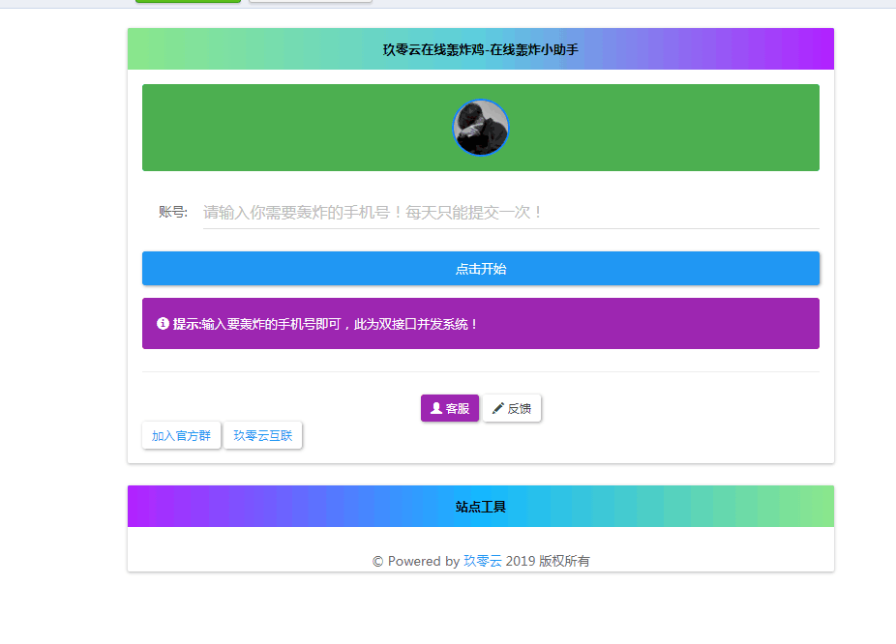
Task: Open the 加入官方群 join group link
Action: (181, 435)
